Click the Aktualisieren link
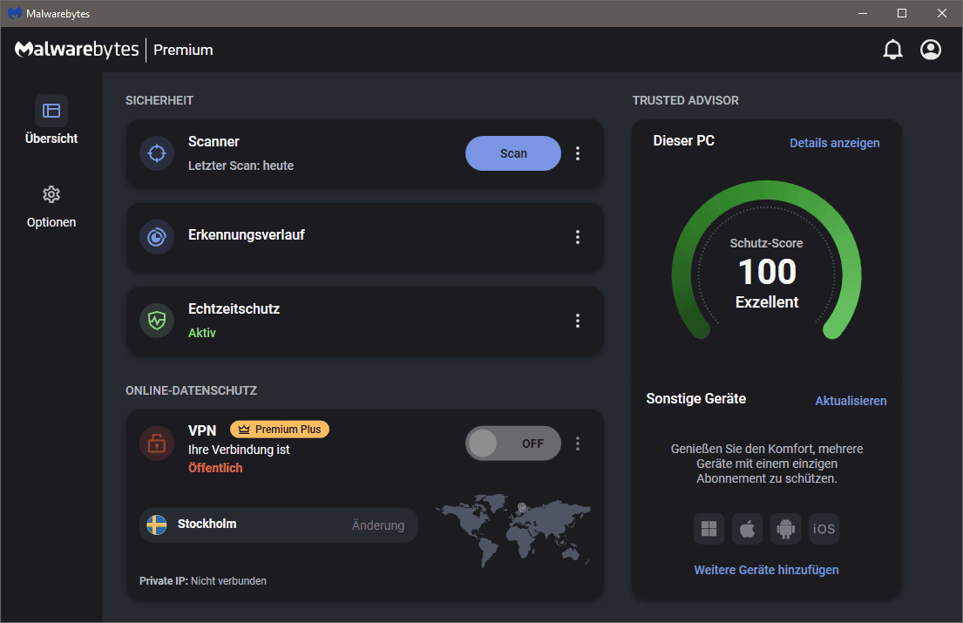This screenshot has height=623, width=963. point(851,401)
